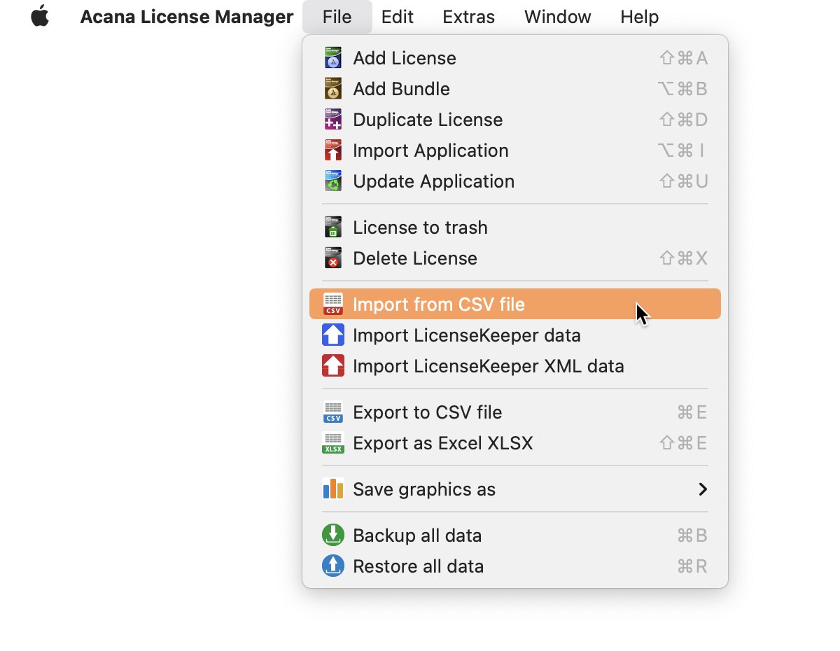Choose Delete License entry
The image size is (840, 651).
pyautogui.click(x=515, y=258)
